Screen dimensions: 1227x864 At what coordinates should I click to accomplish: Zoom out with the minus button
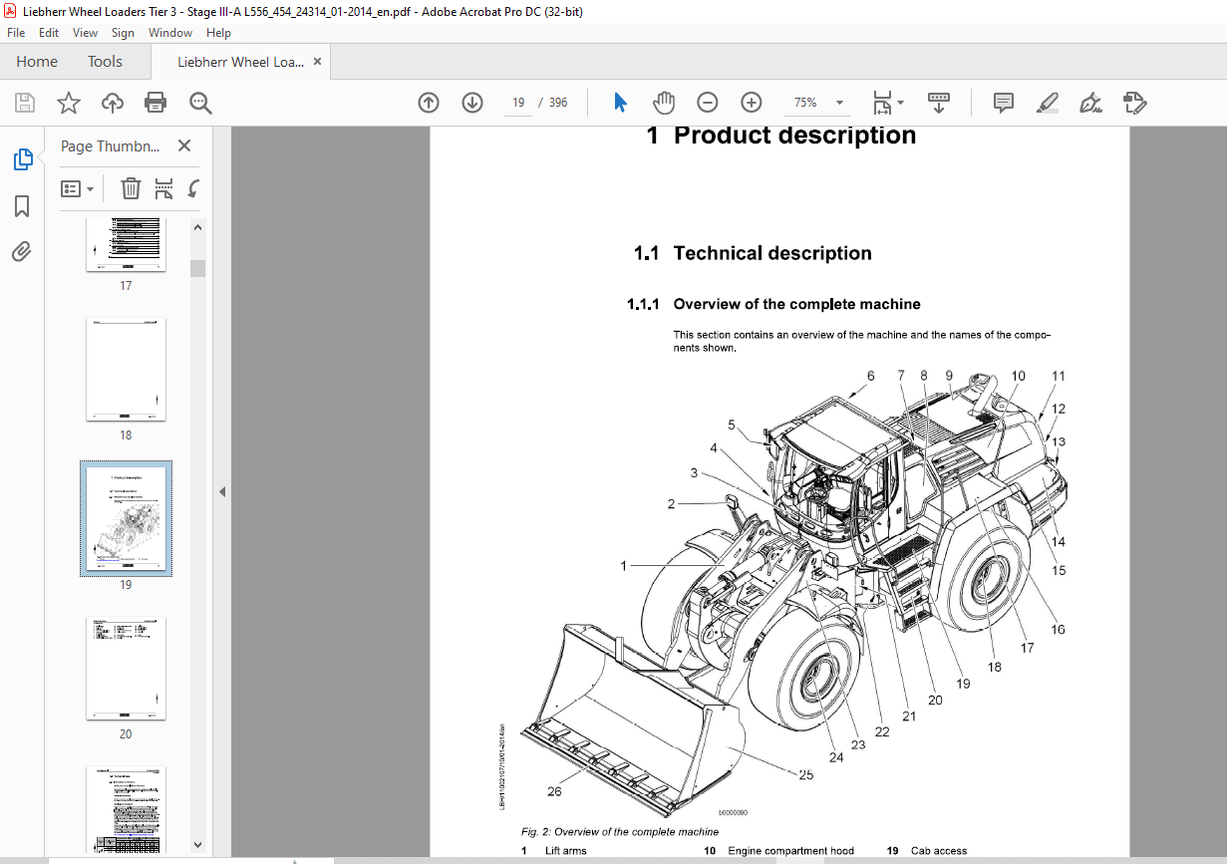708,103
